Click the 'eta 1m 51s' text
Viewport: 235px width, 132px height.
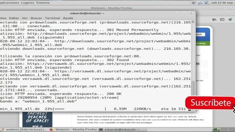pos(173,109)
